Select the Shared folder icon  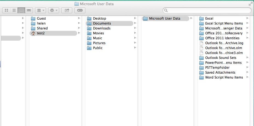33,28
